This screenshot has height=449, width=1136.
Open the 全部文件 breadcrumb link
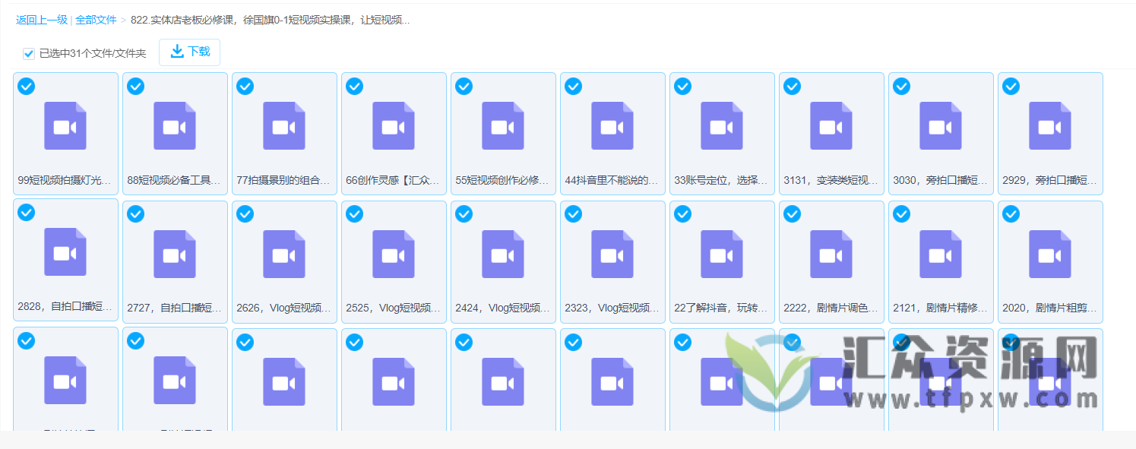tap(95, 21)
